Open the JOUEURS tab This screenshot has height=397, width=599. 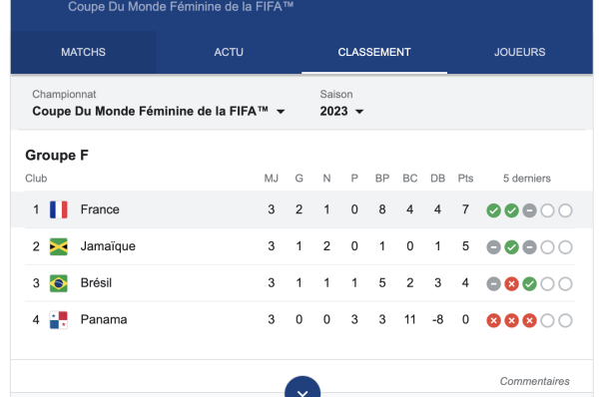(519, 52)
